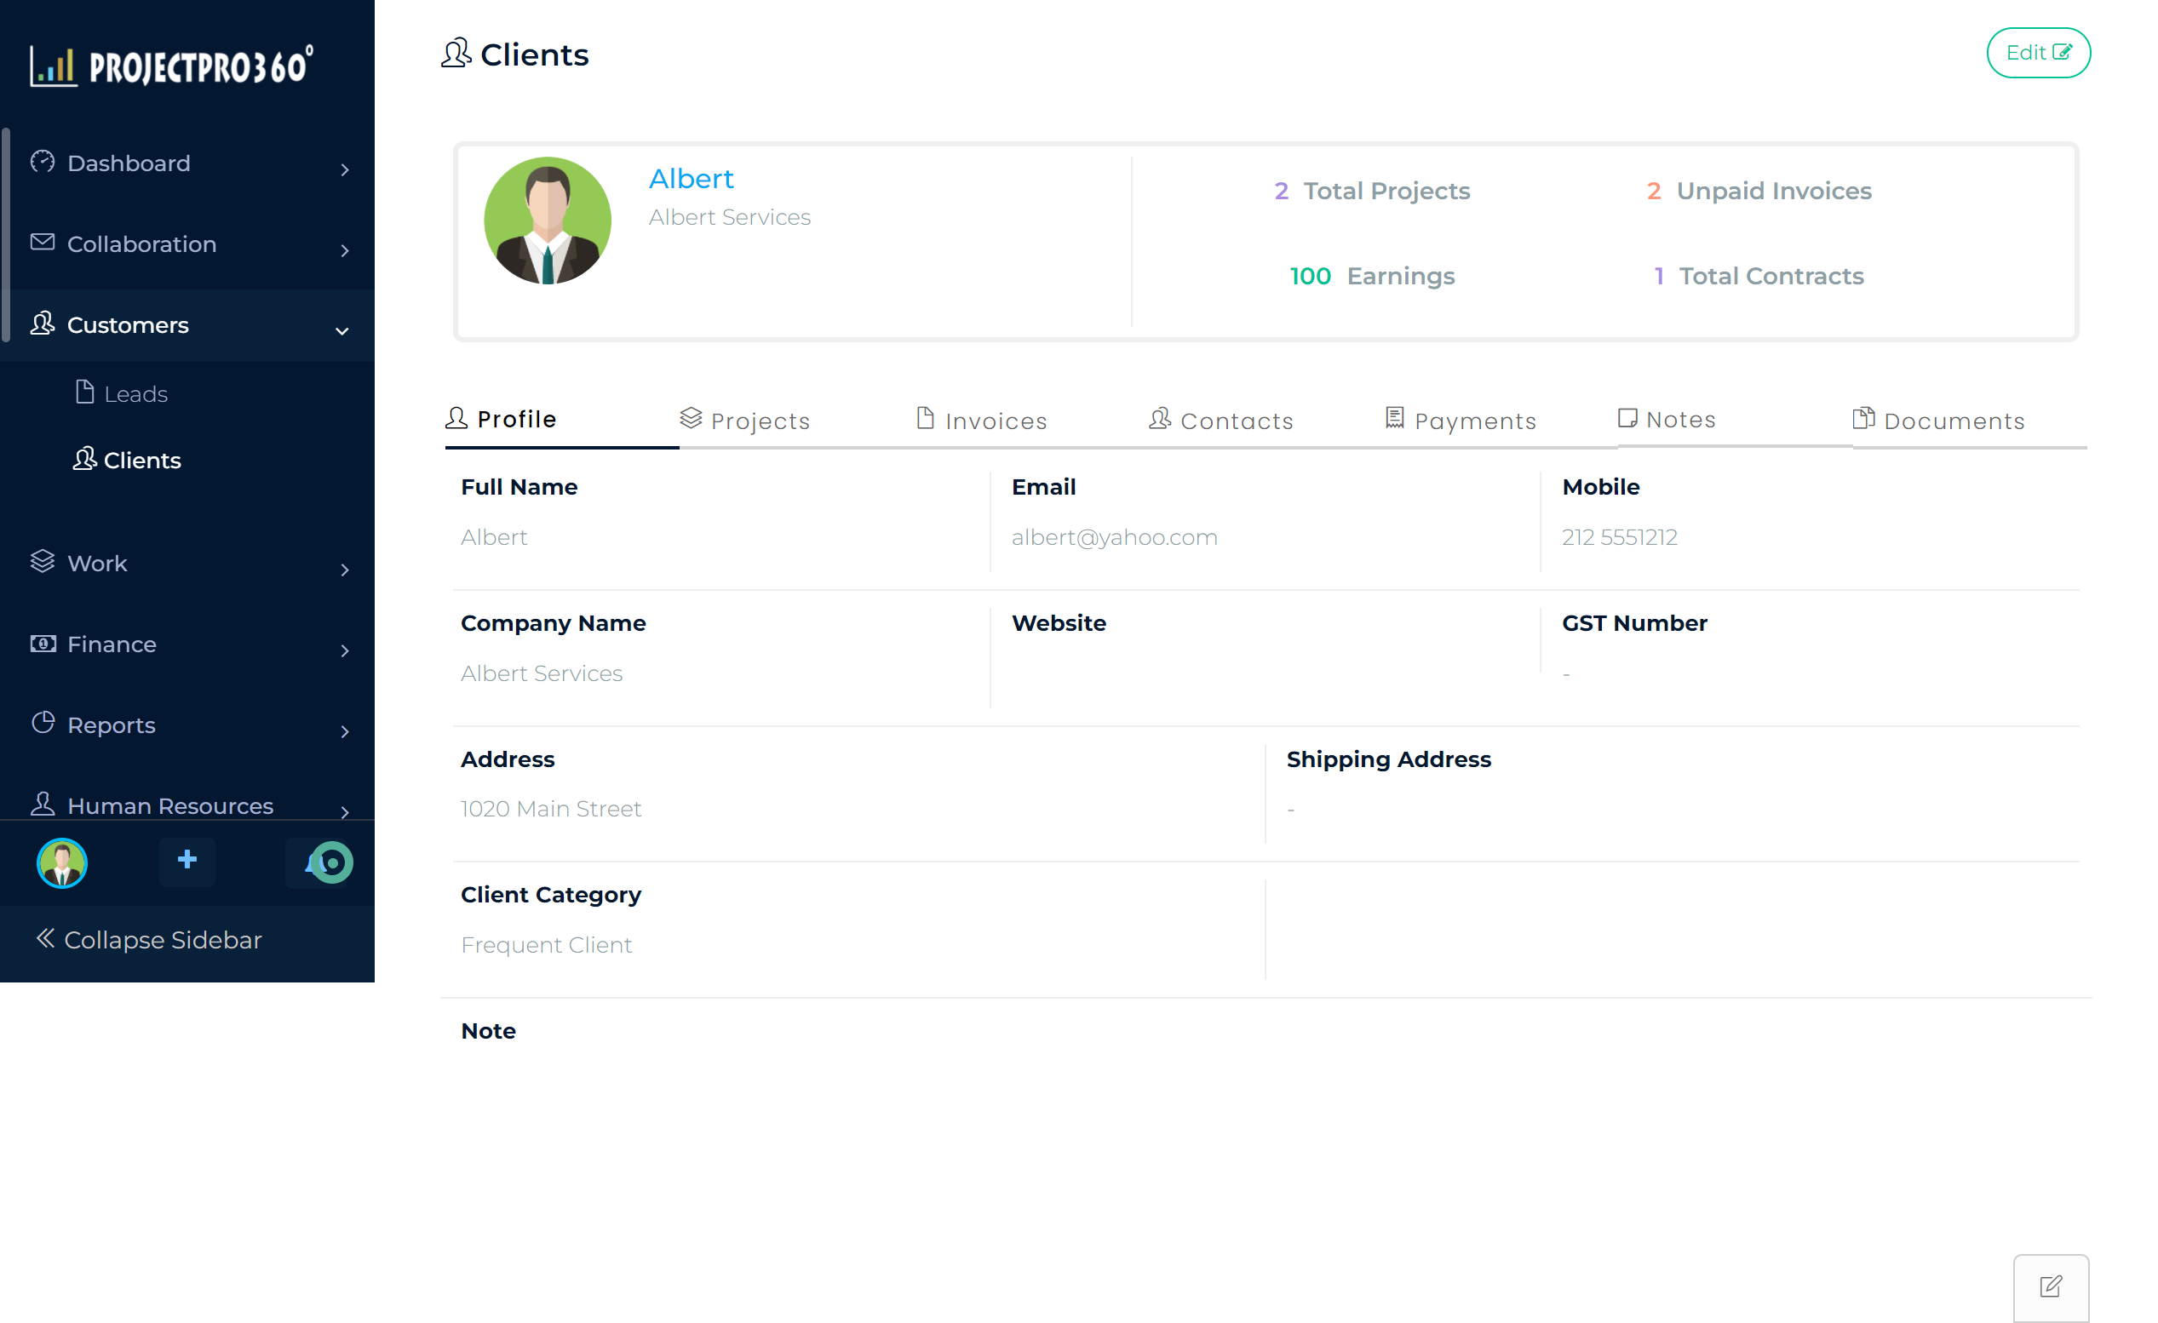Image resolution: width=2158 pixels, height=1323 pixels.
Task: Expand the Finance menu chevron
Action: point(344,650)
